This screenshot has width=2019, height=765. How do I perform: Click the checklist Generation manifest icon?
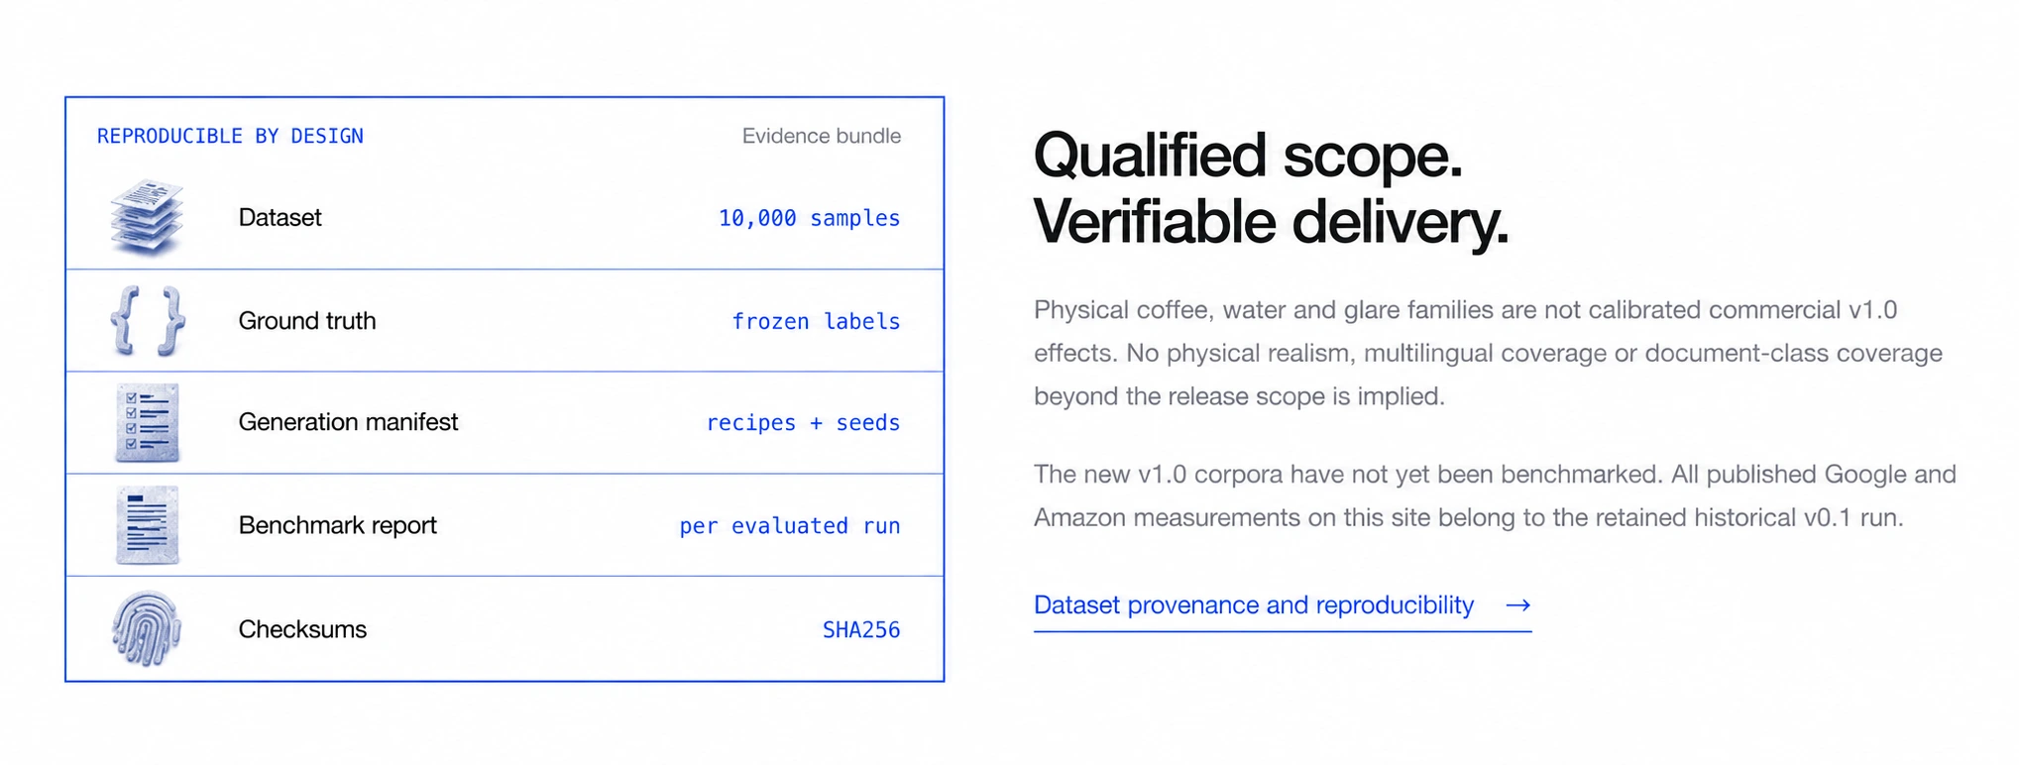(147, 423)
